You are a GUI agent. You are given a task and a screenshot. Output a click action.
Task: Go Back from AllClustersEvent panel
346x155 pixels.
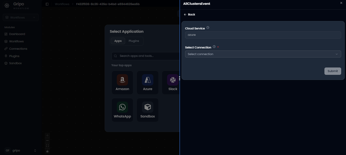(x=189, y=14)
